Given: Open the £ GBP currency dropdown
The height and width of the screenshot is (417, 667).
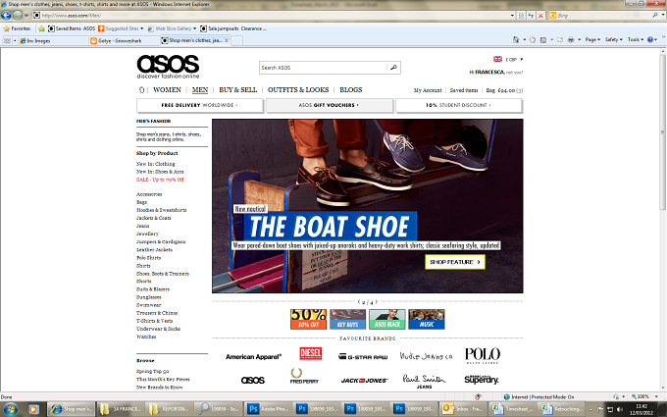Looking at the screenshot, I should [508, 59].
